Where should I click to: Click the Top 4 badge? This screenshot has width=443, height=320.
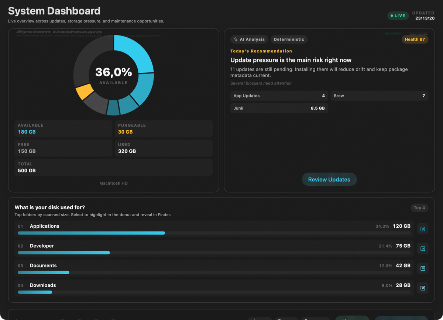tap(419, 208)
